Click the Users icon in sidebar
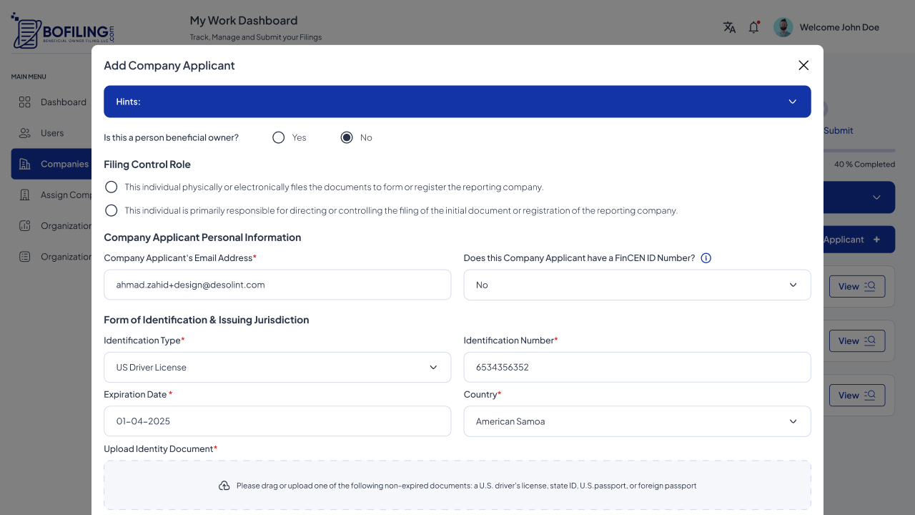The width and height of the screenshot is (915, 515). [x=25, y=133]
